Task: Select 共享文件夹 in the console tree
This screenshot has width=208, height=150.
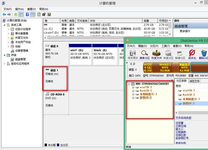Action: [x=22, y=38]
